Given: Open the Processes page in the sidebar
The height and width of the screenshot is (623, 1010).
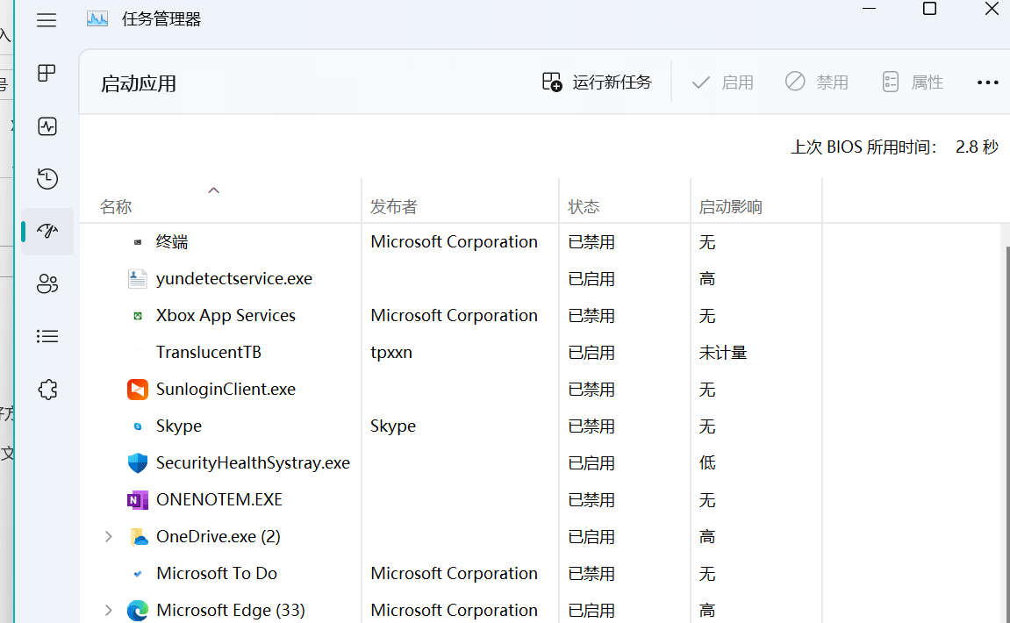Looking at the screenshot, I should click(x=47, y=73).
